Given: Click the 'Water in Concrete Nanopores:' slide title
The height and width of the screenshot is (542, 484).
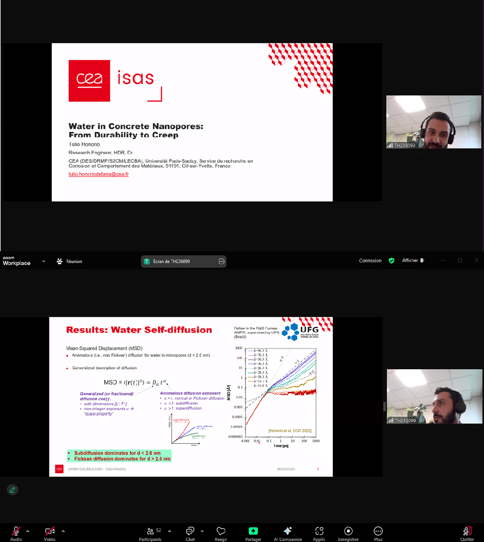Looking at the screenshot, I should coord(136,126).
